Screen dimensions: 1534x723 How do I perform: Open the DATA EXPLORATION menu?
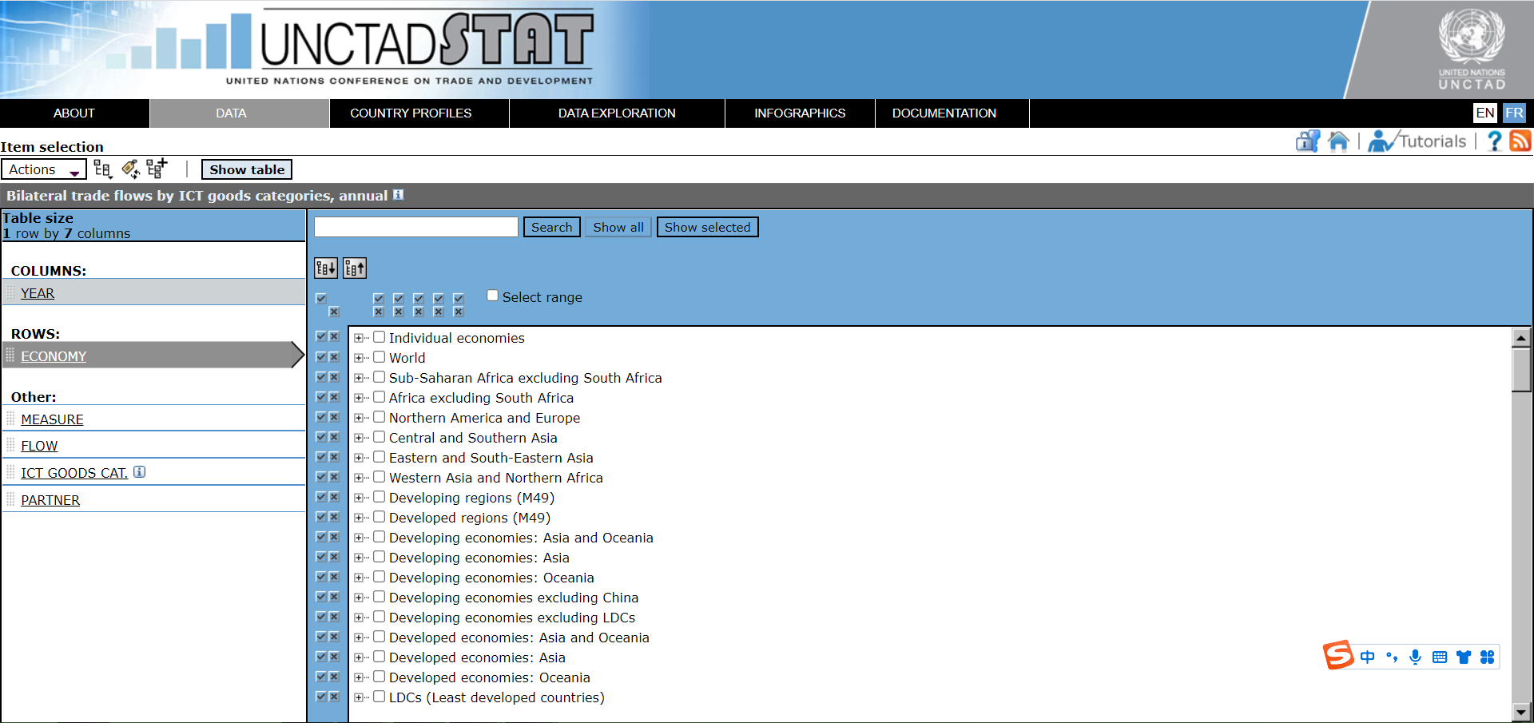pyautogui.click(x=617, y=113)
